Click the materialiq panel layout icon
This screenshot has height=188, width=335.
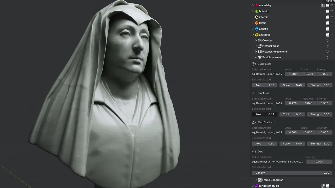pyautogui.click(x=323, y=5)
